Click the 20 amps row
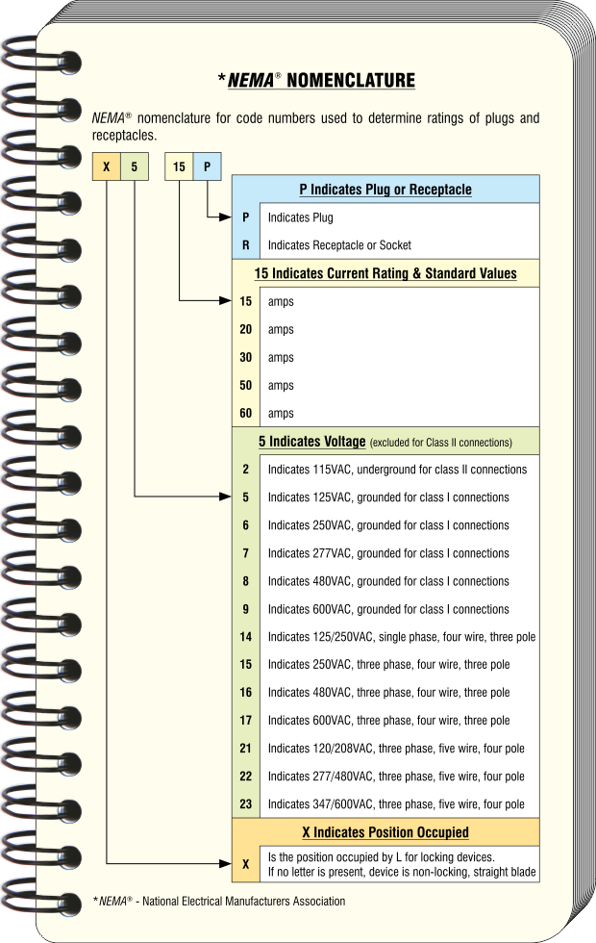The height and width of the screenshot is (943, 596). point(385,329)
